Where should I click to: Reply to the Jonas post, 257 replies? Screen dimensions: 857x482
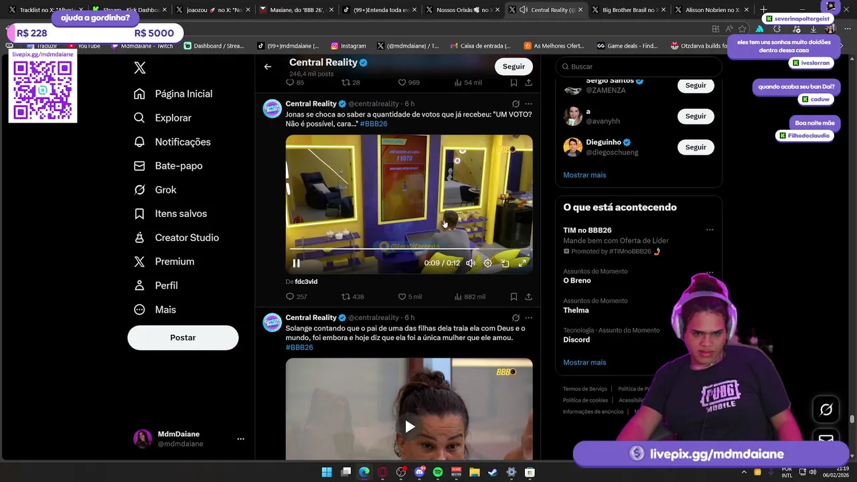tap(297, 297)
